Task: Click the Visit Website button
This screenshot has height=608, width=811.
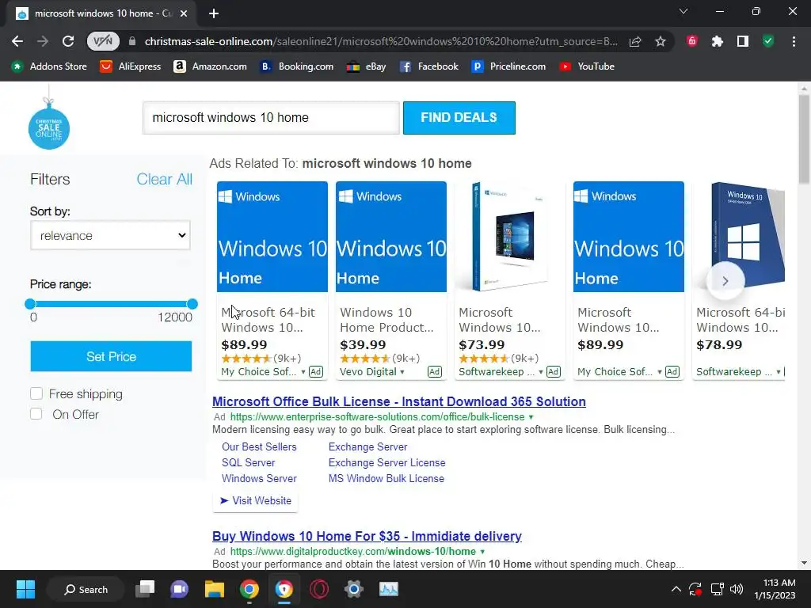Action: (256, 500)
